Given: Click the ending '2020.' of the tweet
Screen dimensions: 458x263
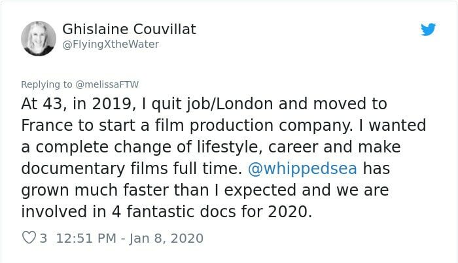Looking at the screenshot, I should pyautogui.click(x=290, y=211).
